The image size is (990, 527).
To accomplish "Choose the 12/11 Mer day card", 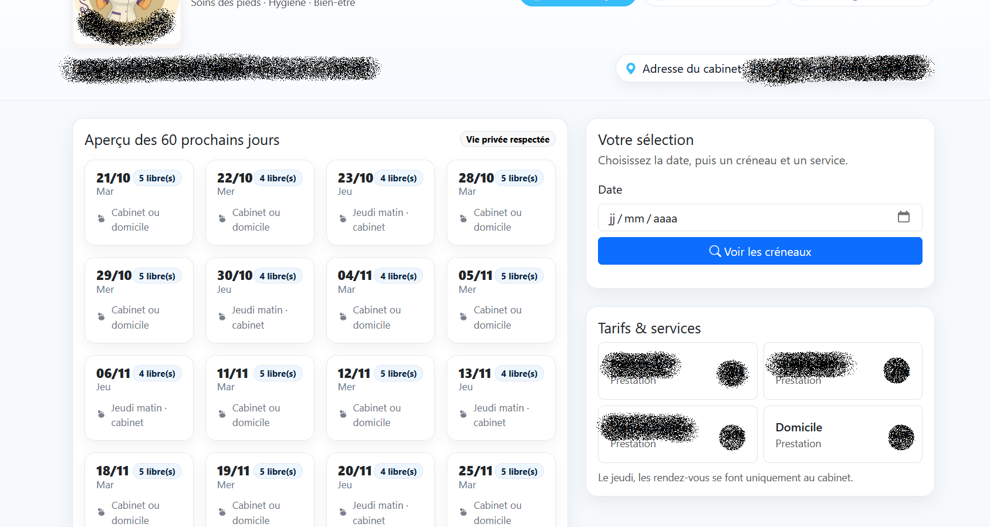I will 380,398.
